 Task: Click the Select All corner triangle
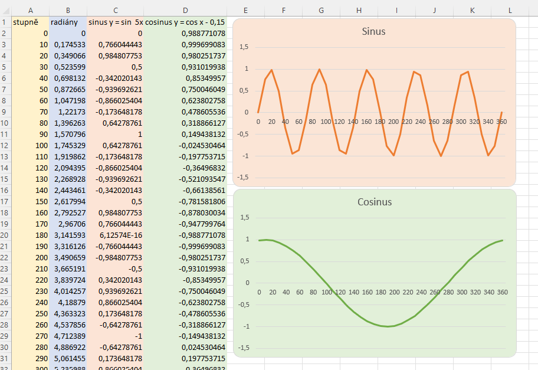point(6,10)
